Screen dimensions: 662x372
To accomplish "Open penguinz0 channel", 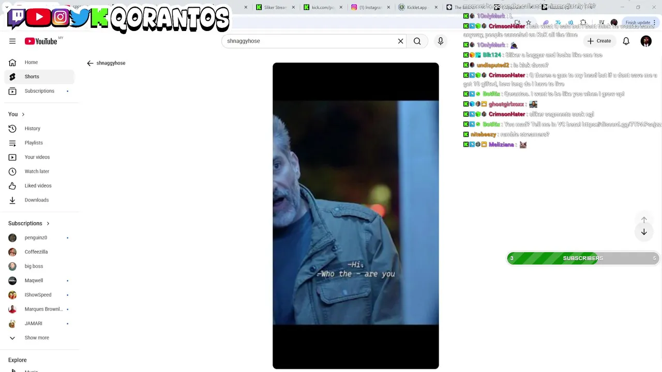I will 39,238.
